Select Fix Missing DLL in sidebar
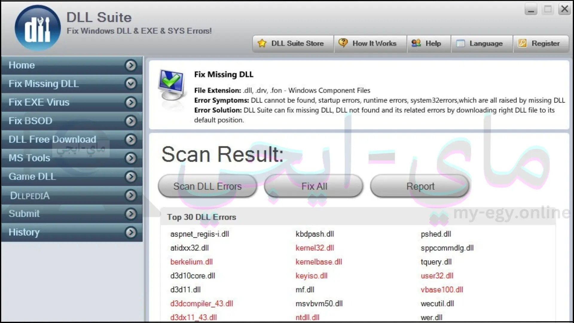This screenshot has width=574, height=323. tap(72, 84)
